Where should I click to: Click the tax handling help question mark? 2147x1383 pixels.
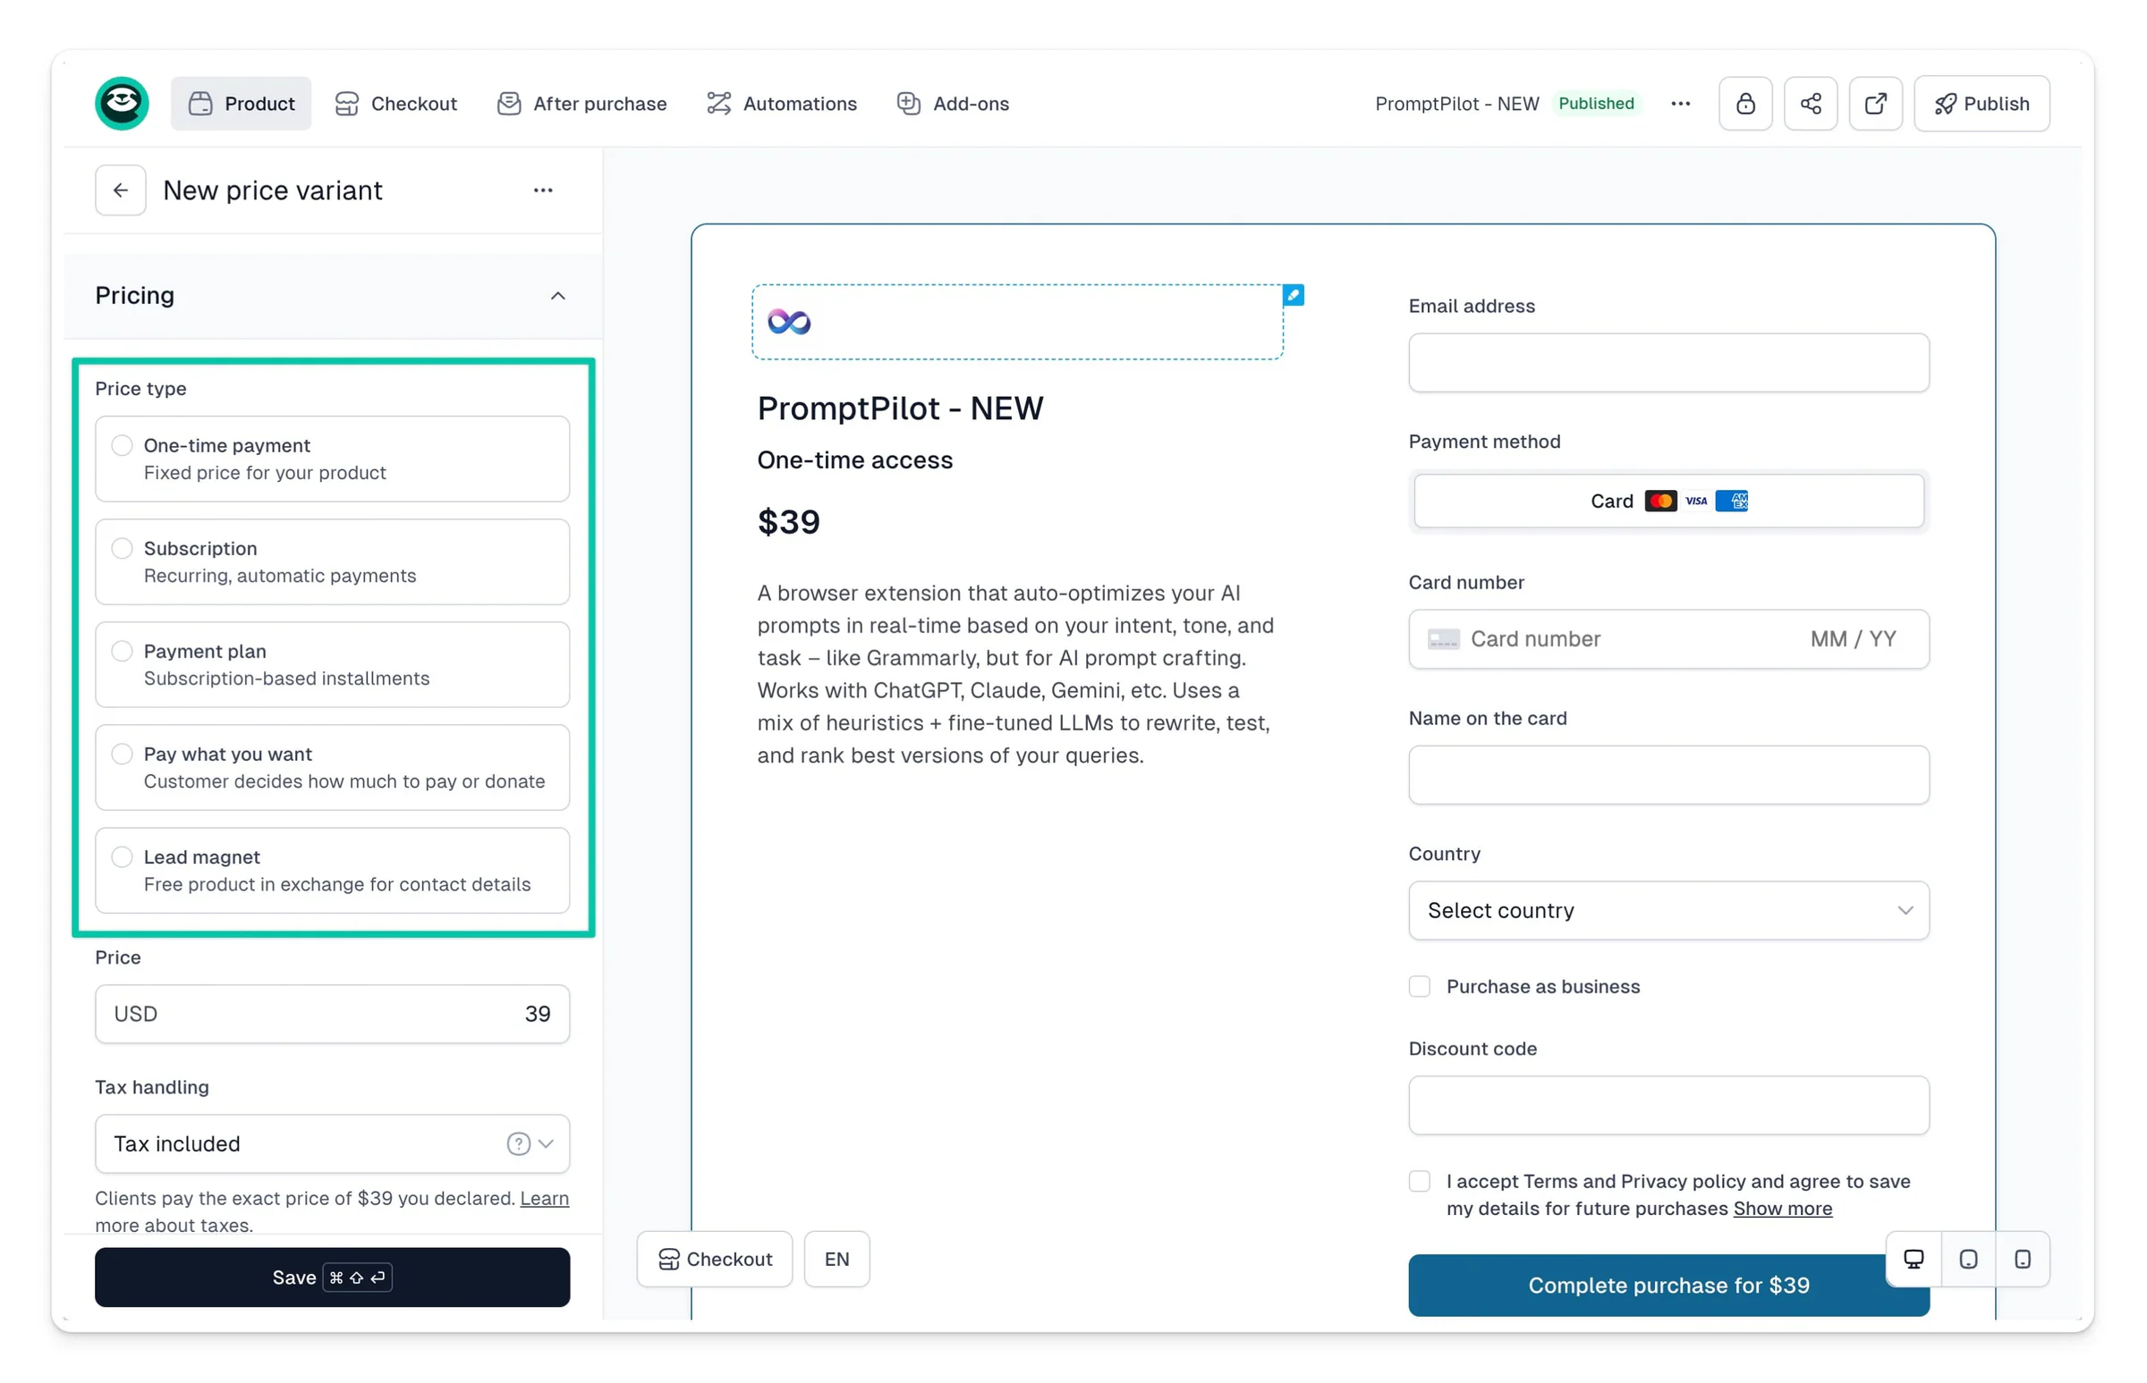point(519,1143)
